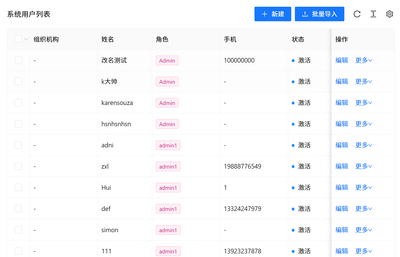Click 编辑 for the zxl row

click(x=342, y=166)
